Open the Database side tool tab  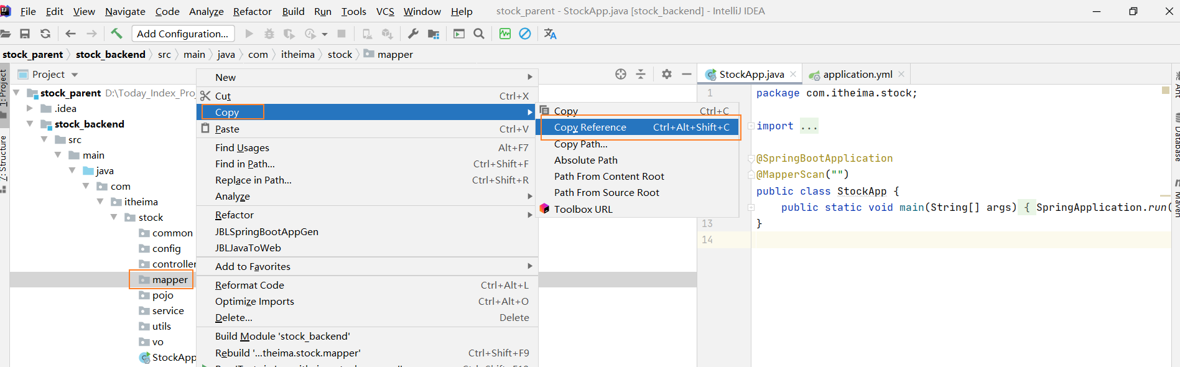(1176, 138)
